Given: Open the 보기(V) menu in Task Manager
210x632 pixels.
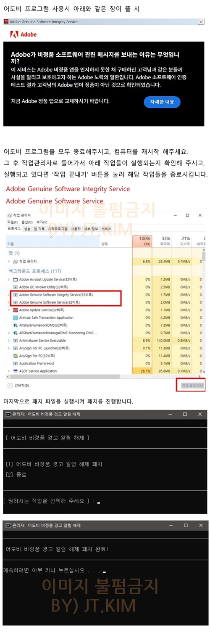Looking at the screenshot, I should click(x=41, y=222).
